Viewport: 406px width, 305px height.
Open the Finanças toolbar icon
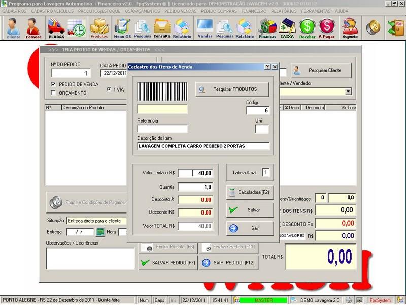pos(267,28)
